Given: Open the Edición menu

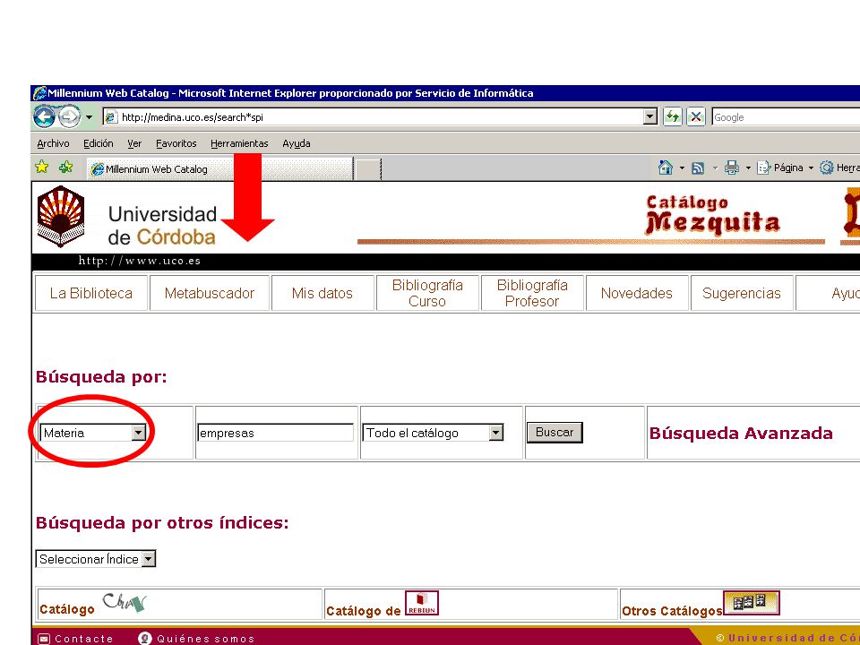Looking at the screenshot, I should 99,143.
